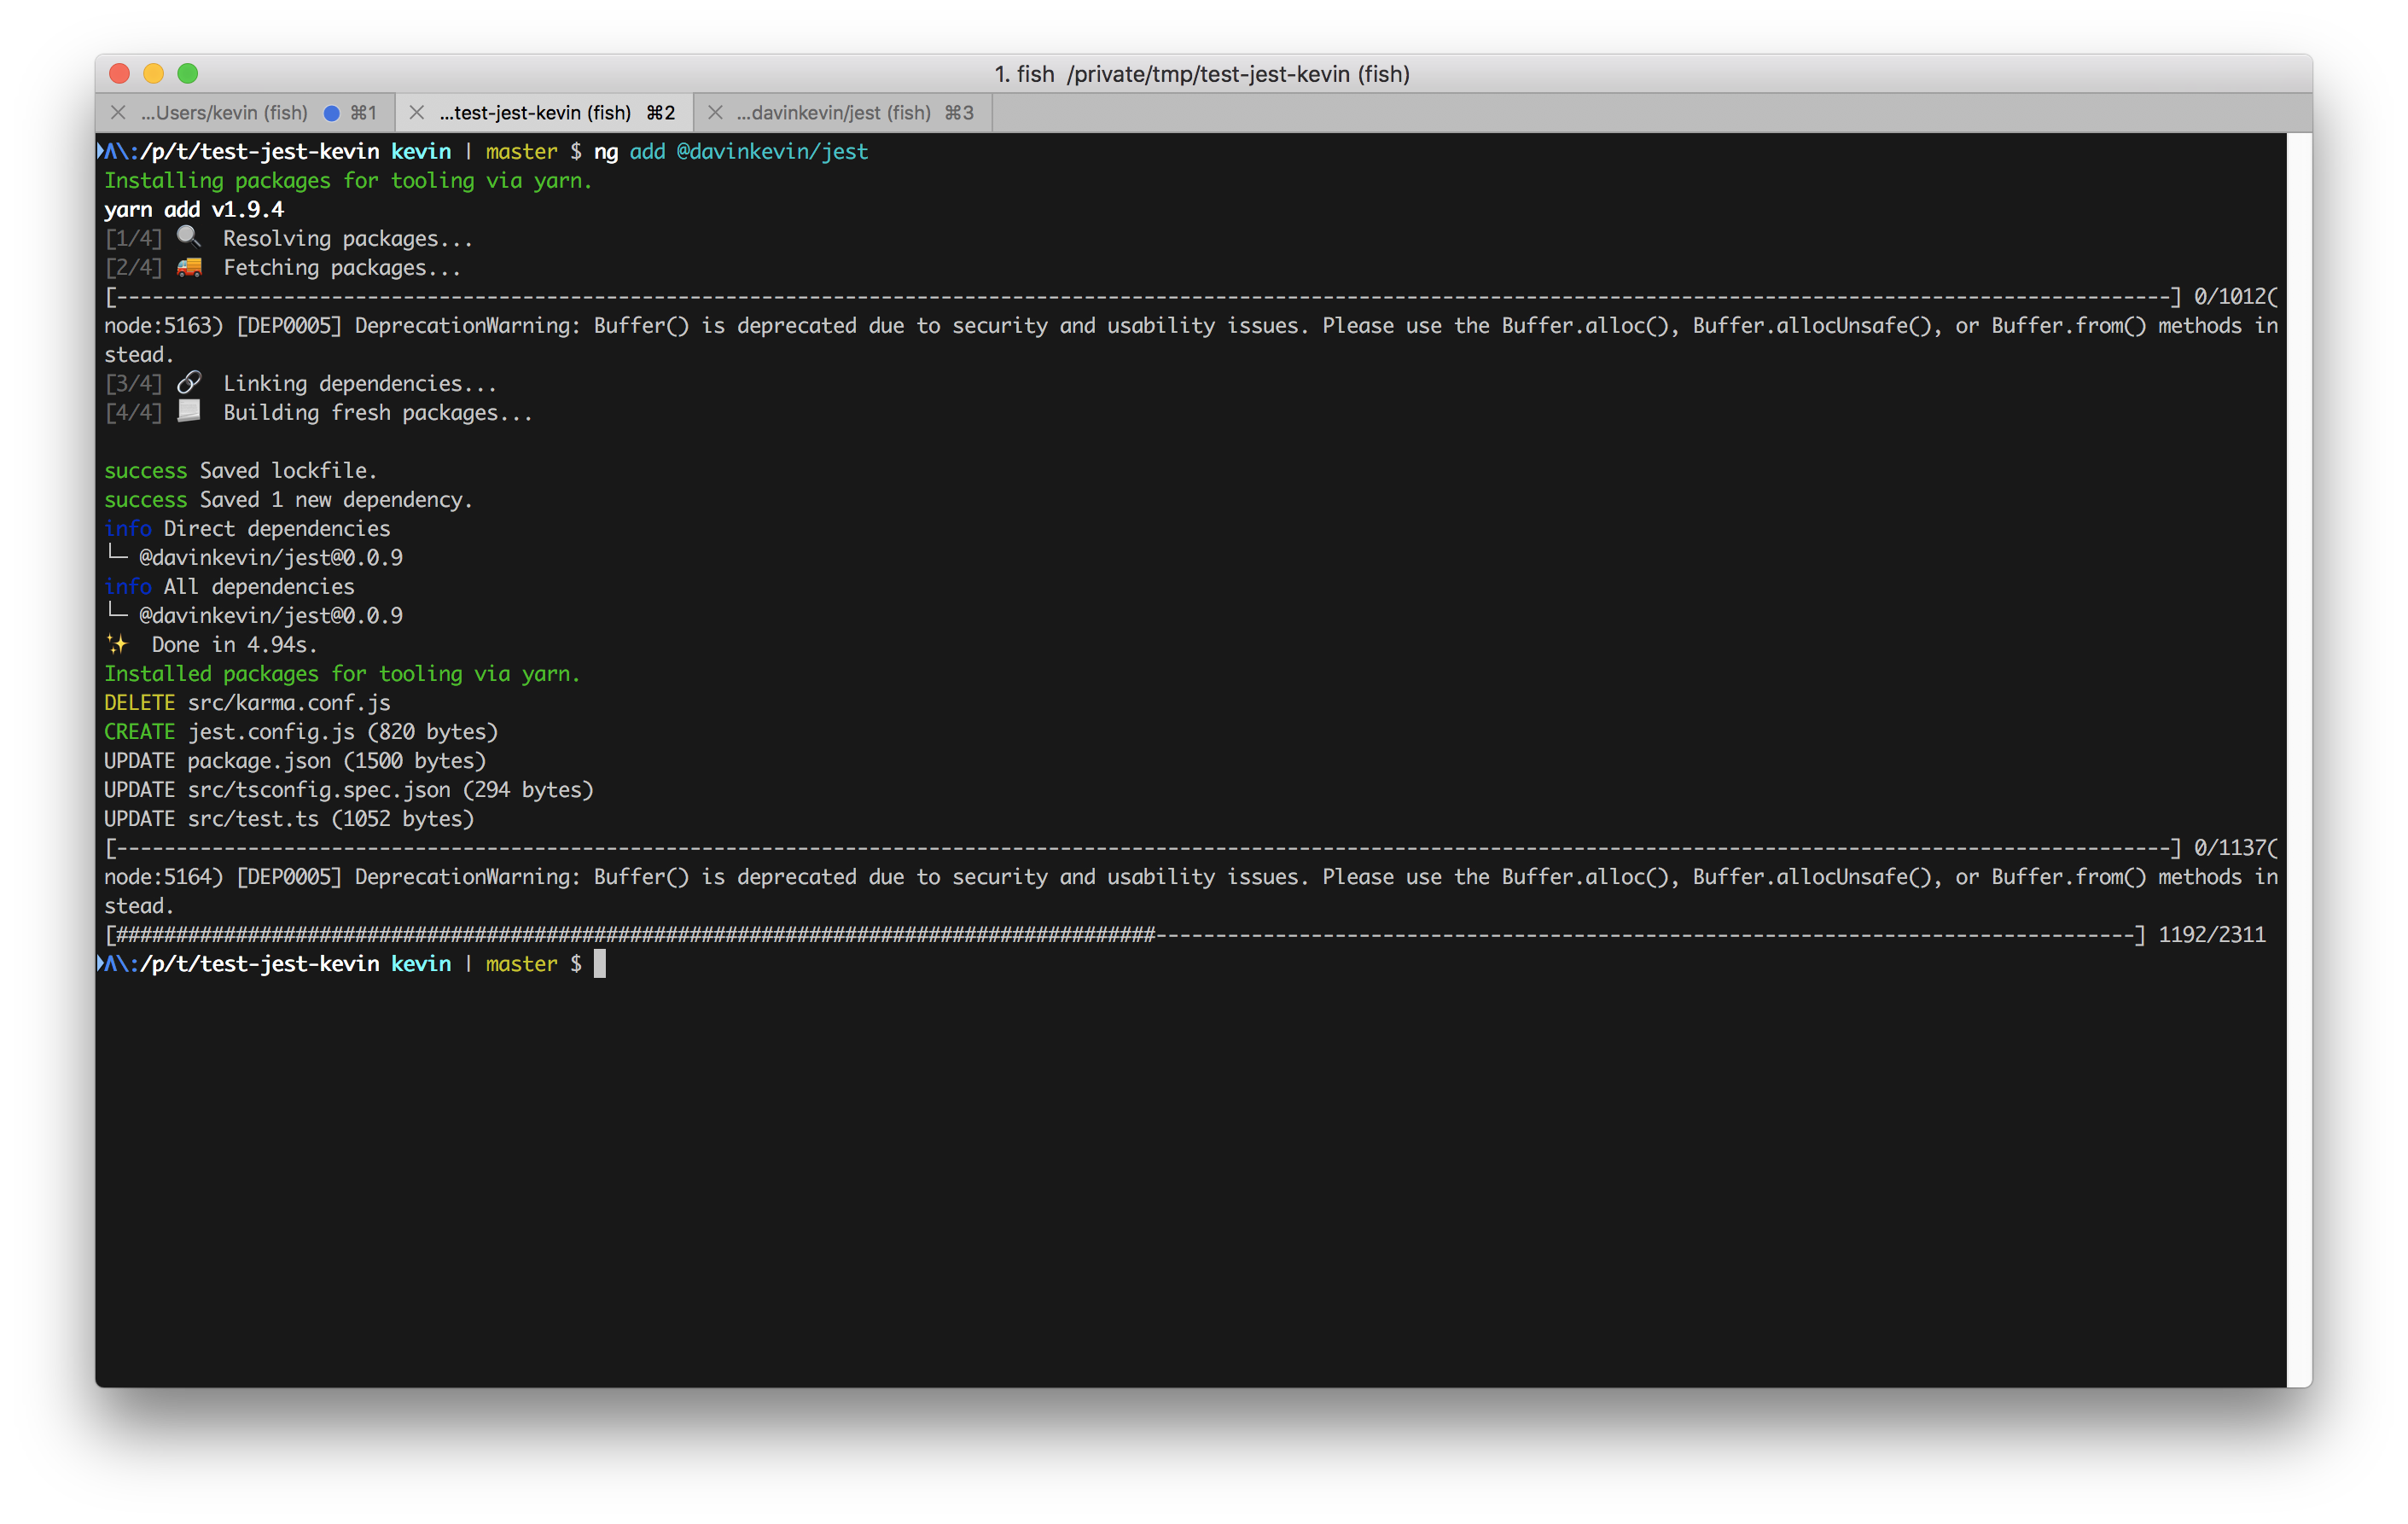The image size is (2408, 1524).
Task: Switch to the Users/kevin fish tab
Action: (224, 113)
